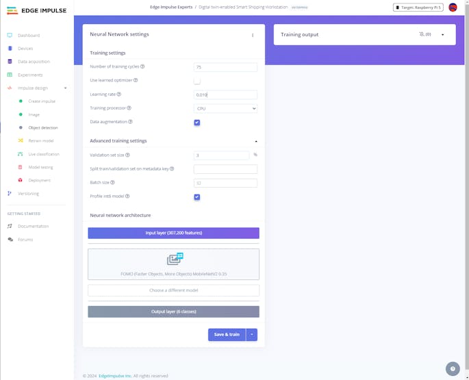Click the Retrain model shuffle icon
Image resolution: width=469 pixels, height=380 pixels.
pos(21,140)
